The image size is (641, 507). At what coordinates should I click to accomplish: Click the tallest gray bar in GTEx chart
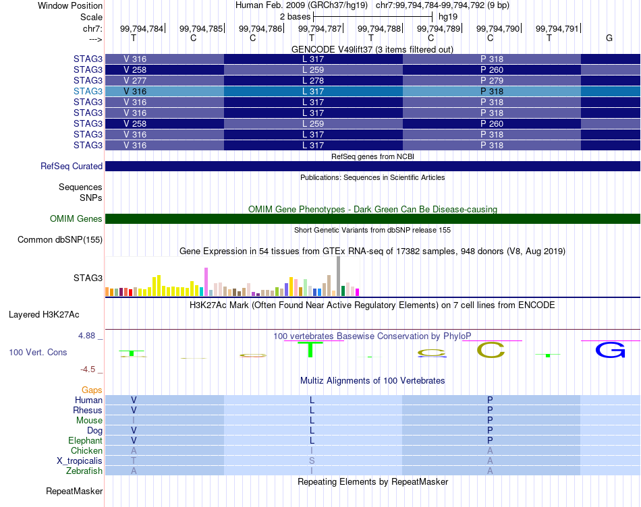click(x=339, y=276)
